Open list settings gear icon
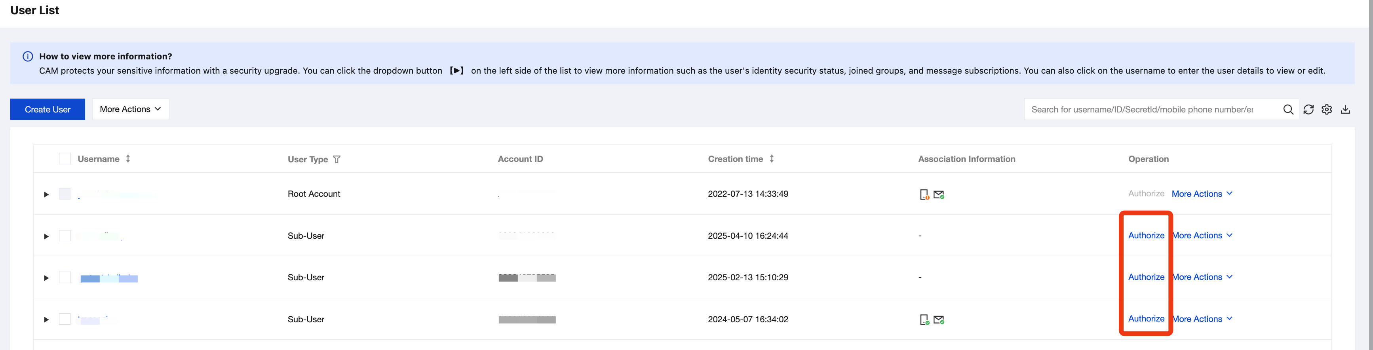The height and width of the screenshot is (350, 1373). [x=1327, y=109]
